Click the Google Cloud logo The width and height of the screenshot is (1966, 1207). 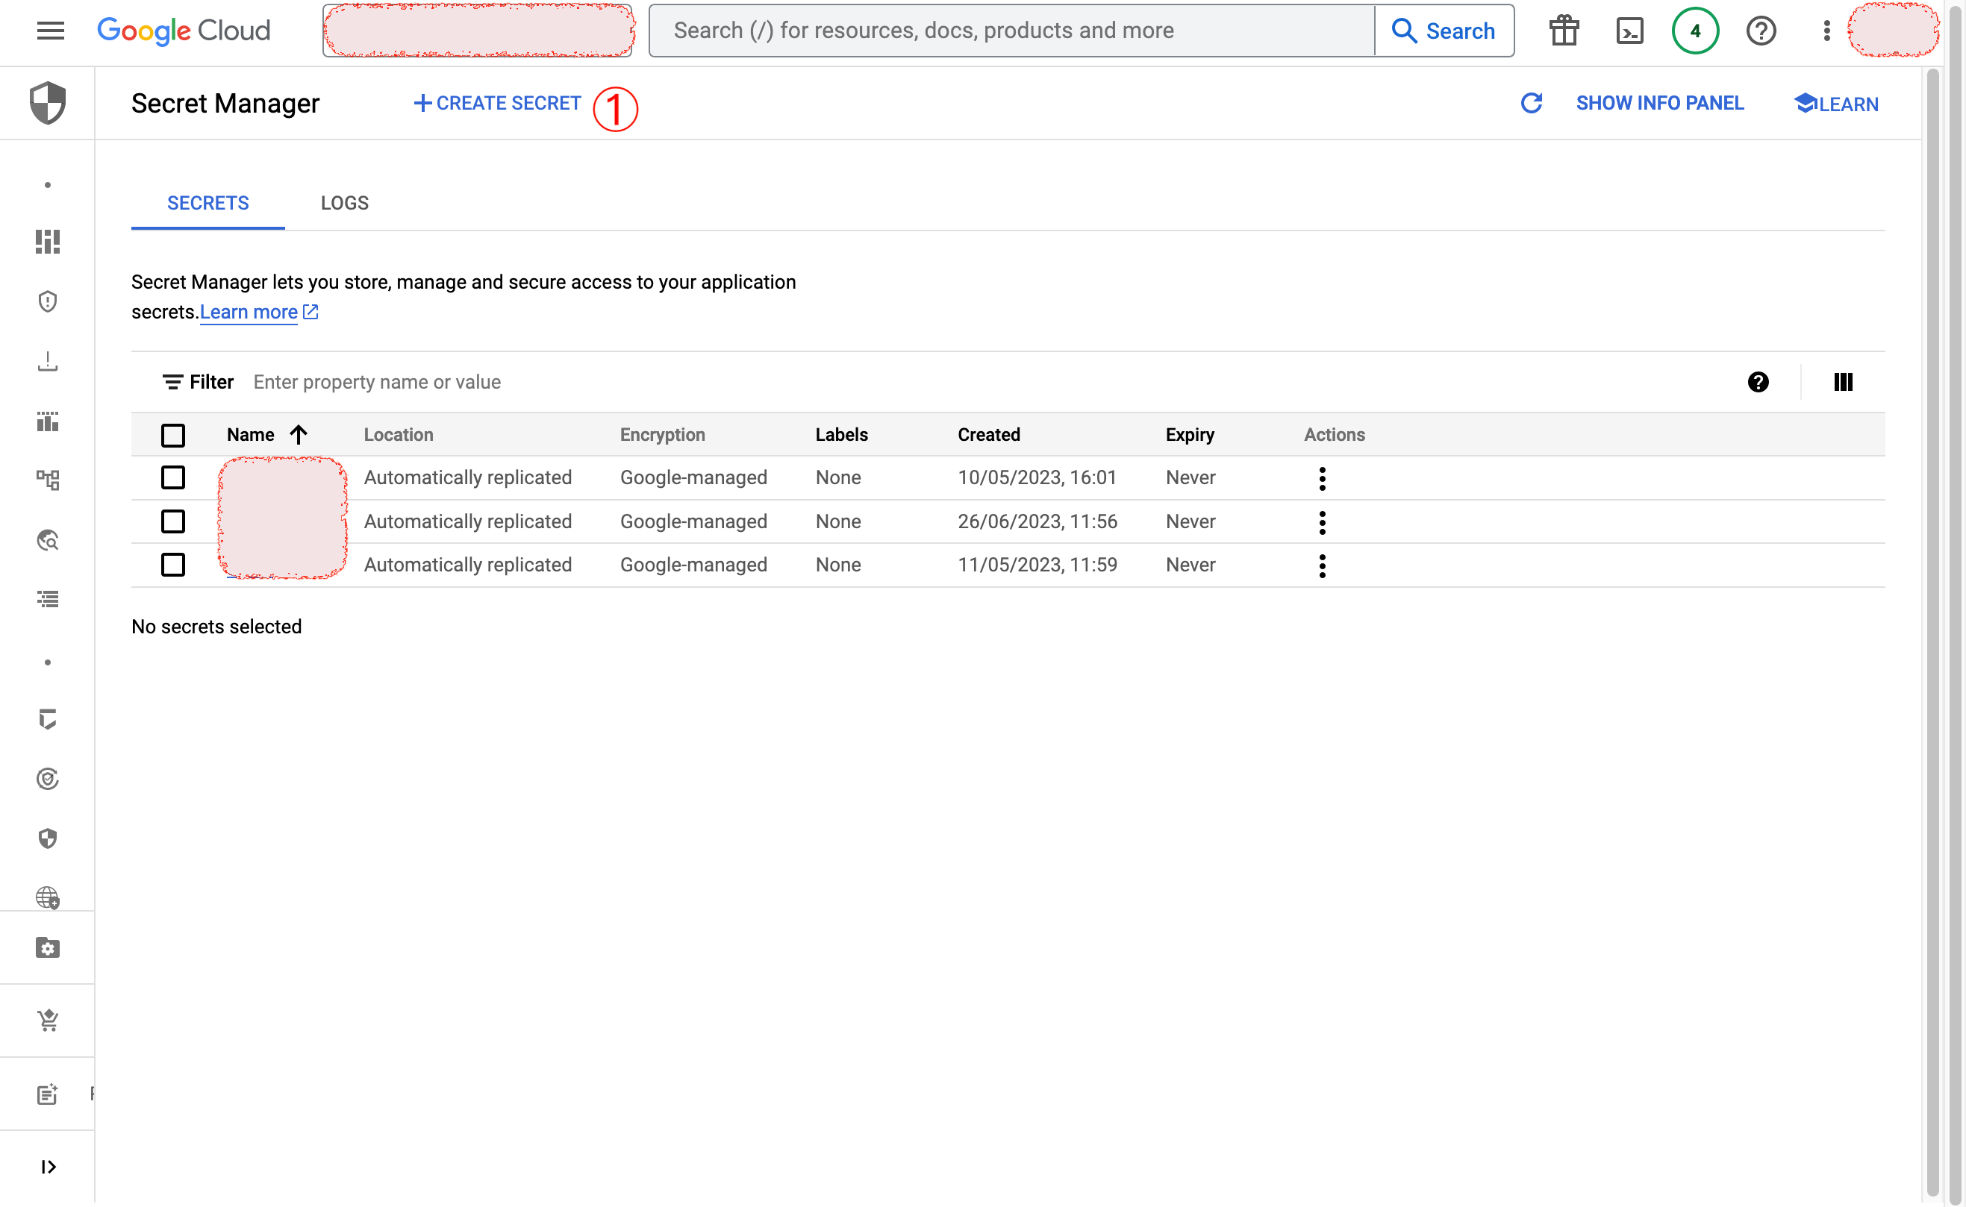point(184,31)
